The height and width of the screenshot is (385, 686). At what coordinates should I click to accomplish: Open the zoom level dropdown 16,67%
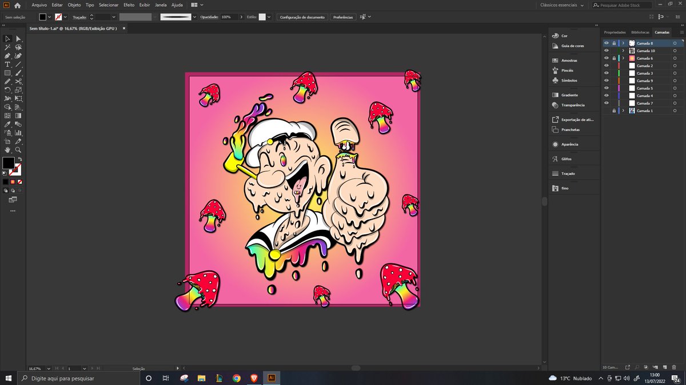(48, 368)
